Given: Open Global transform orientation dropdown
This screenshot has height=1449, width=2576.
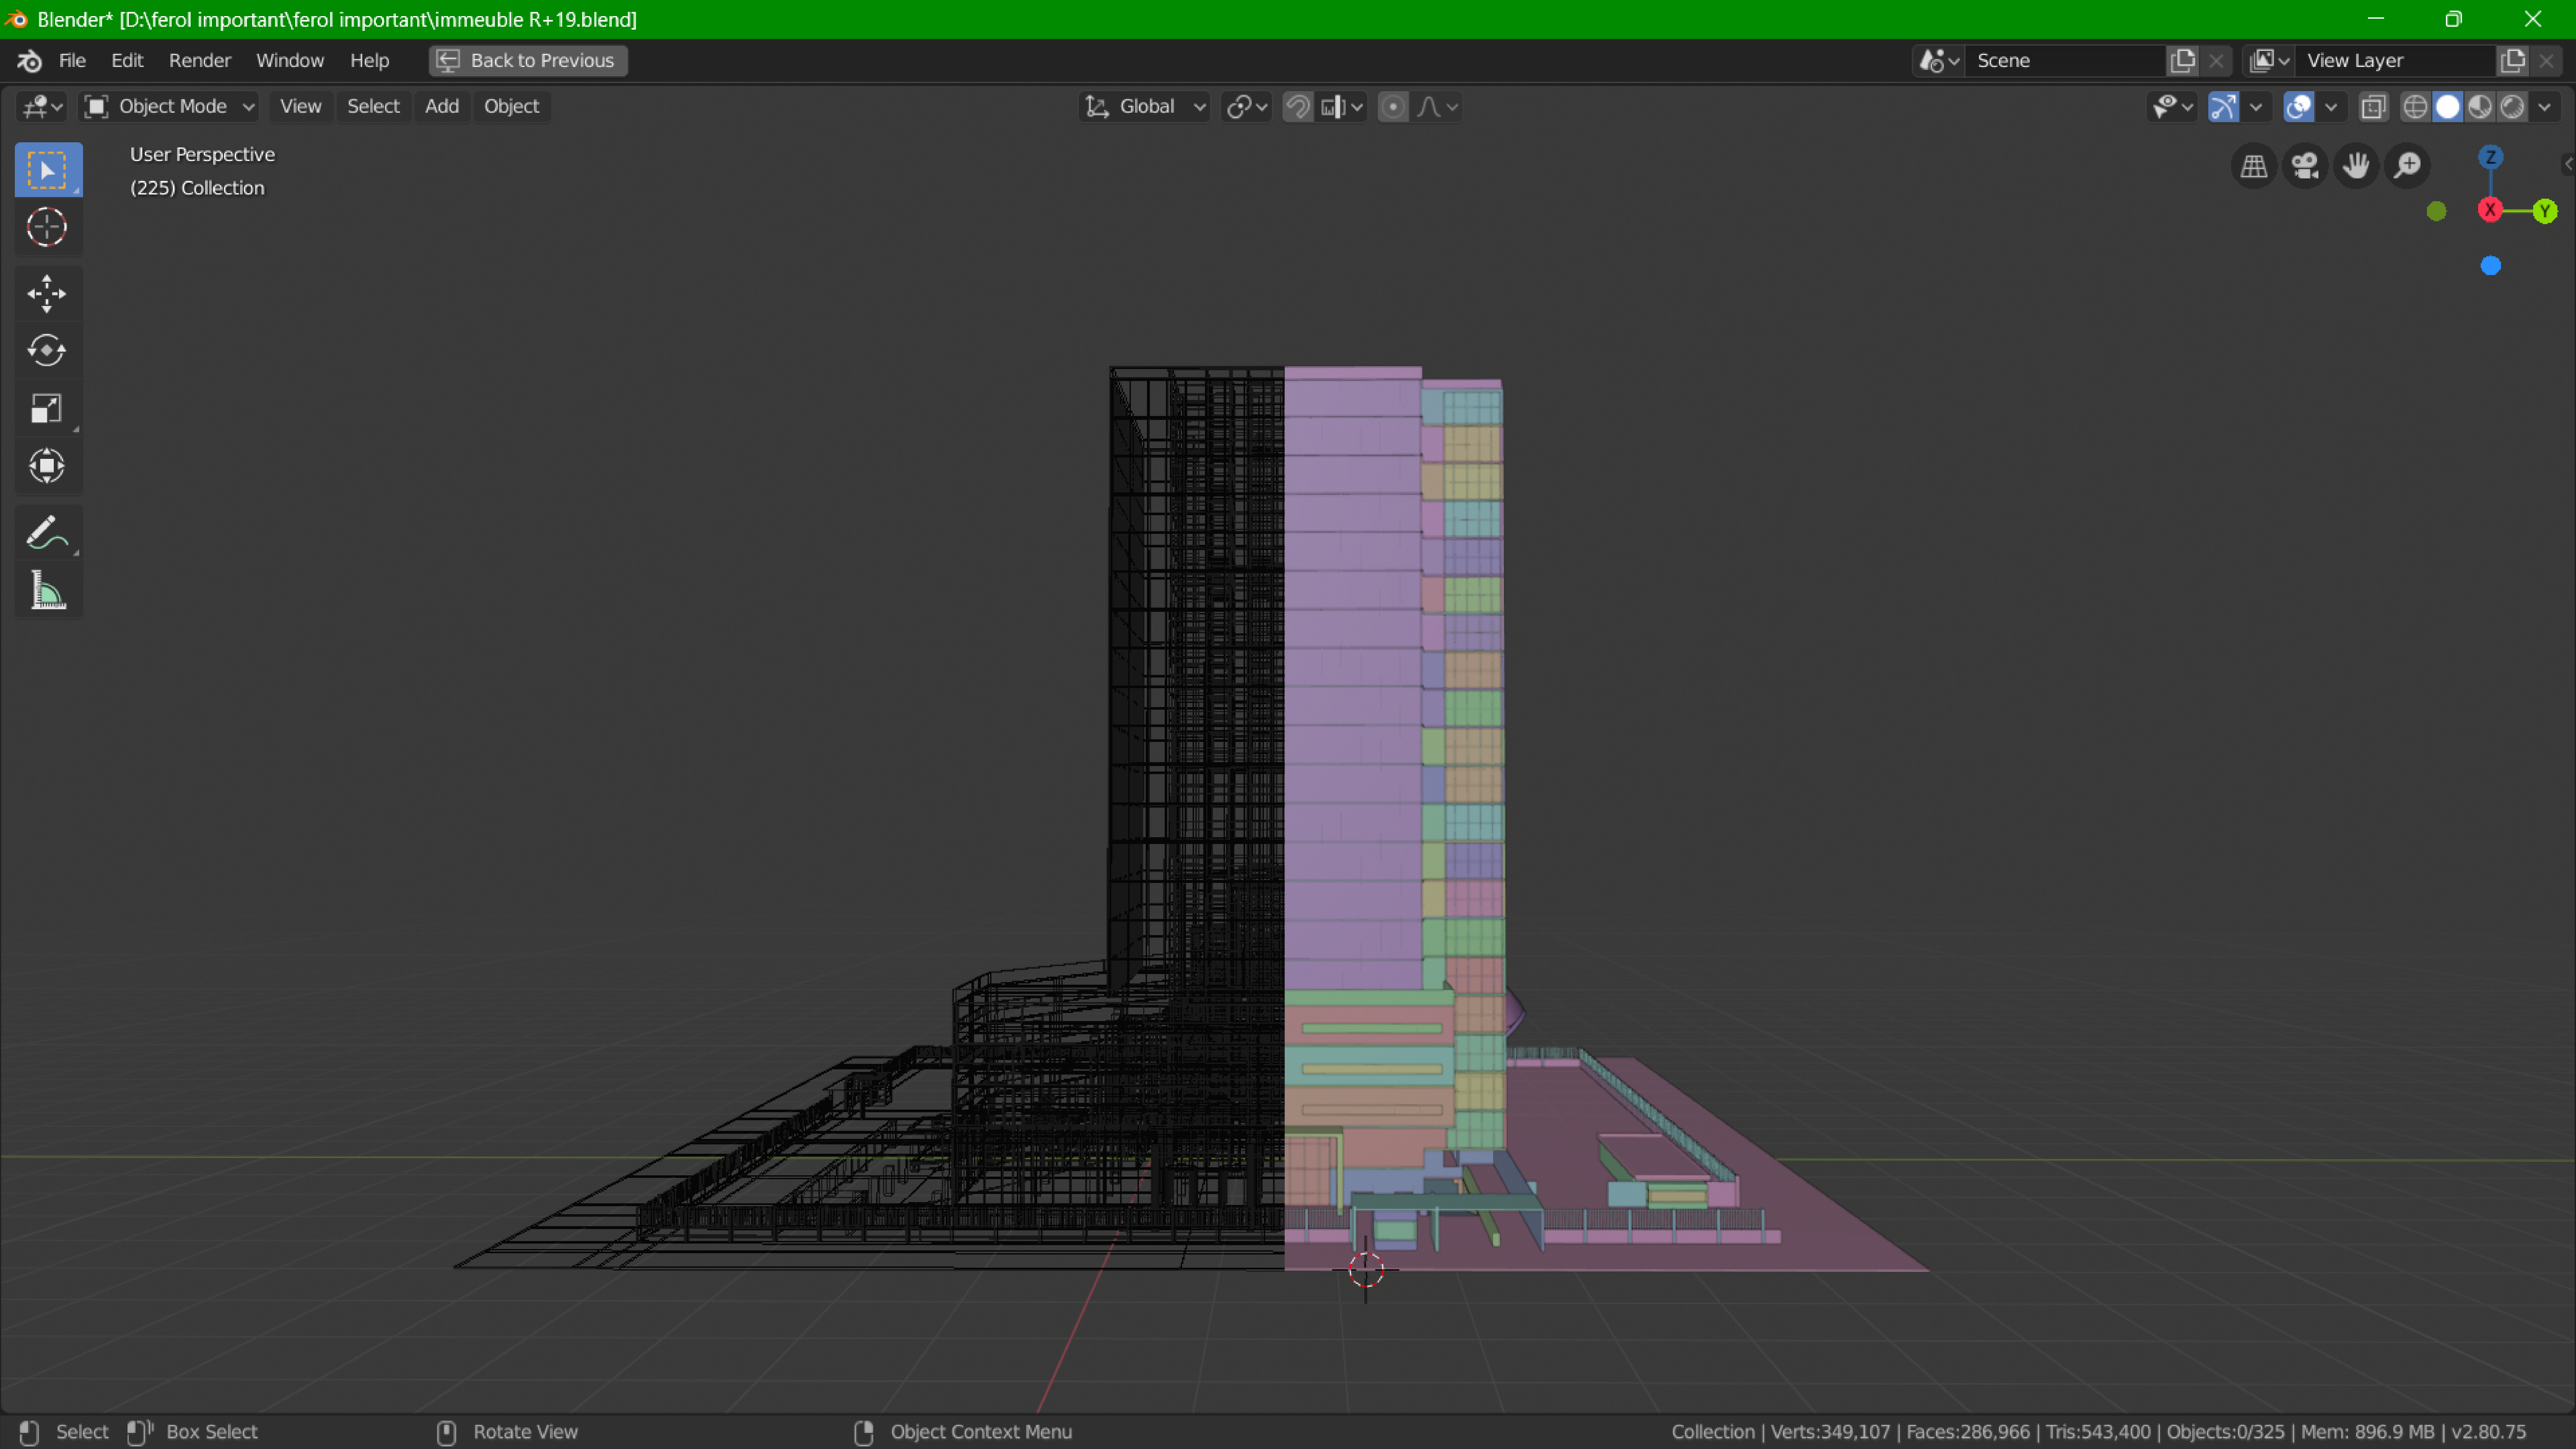Looking at the screenshot, I should click(1145, 107).
